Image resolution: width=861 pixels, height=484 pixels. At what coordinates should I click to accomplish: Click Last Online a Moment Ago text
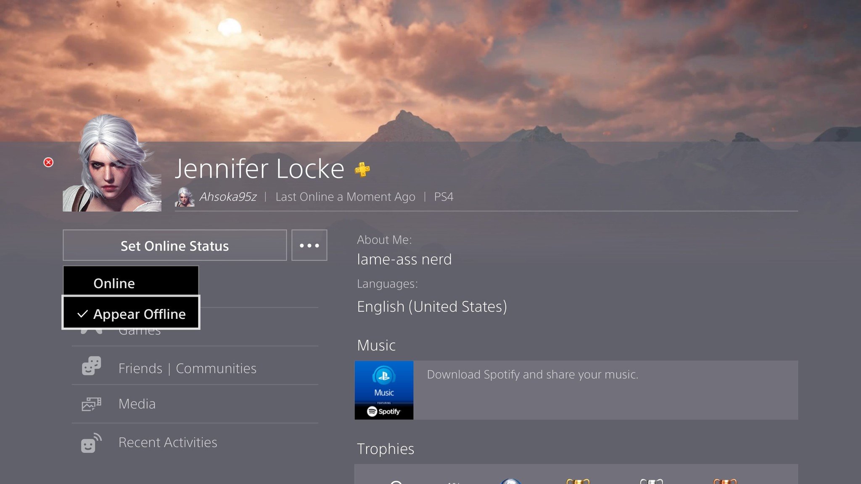(345, 197)
